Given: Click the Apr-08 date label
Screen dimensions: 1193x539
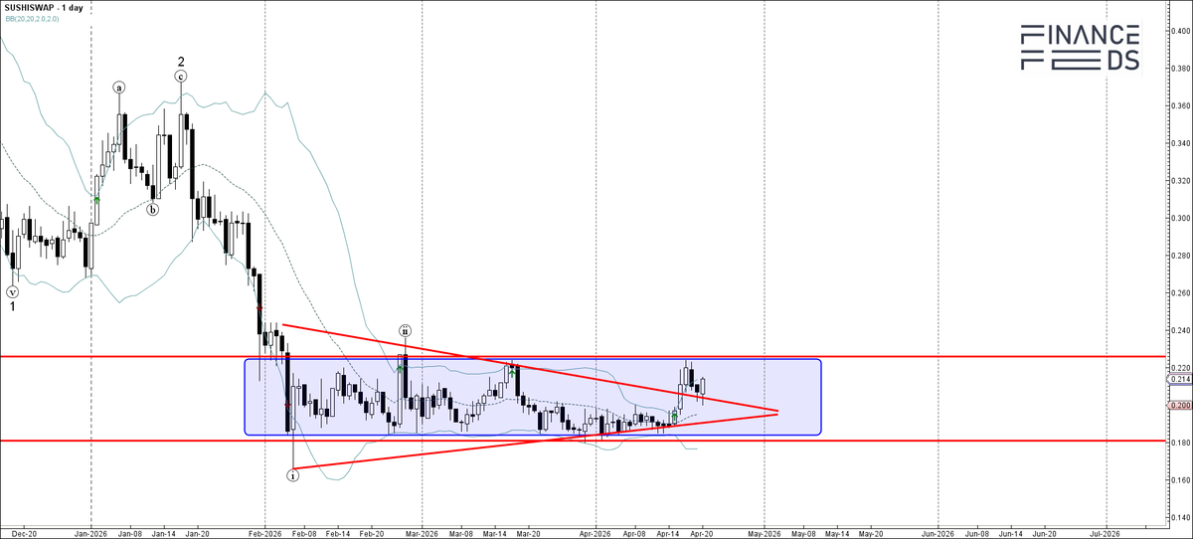Looking at the screenshot, I should (x=634, y=533).
